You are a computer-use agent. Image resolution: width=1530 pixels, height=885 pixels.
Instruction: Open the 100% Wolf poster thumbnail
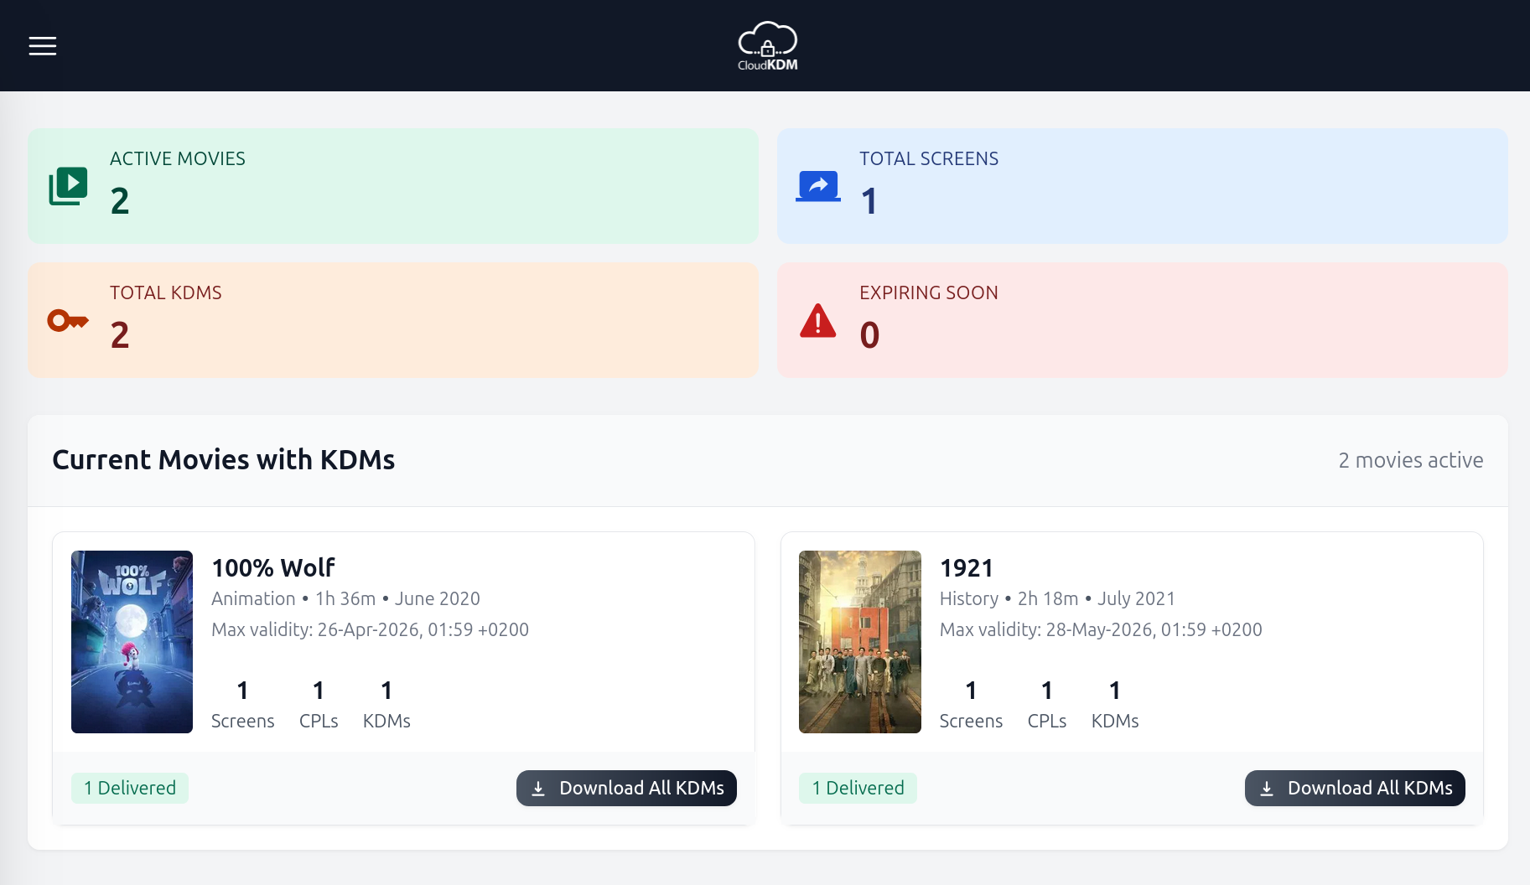click(x=132, y=642)
